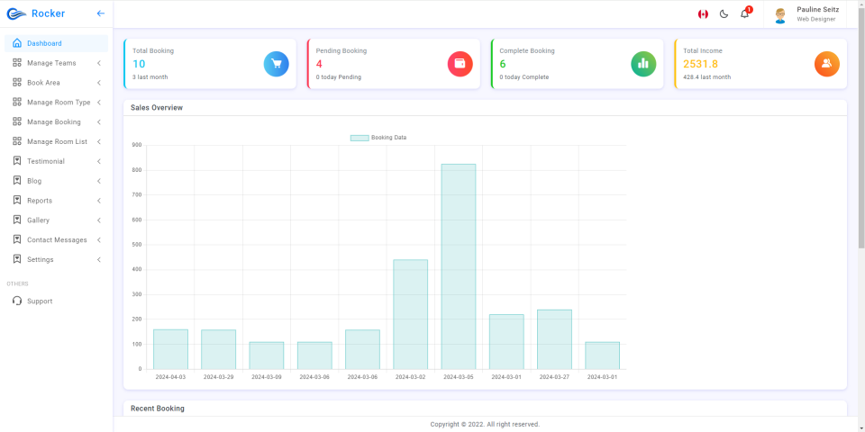865x432 pixels.
Task: Click the users icon on Total Income
Action: [827, 64]
